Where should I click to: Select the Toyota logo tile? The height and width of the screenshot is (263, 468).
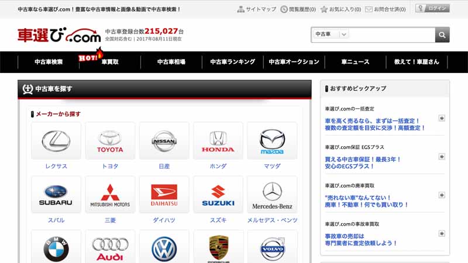coord(110,141)
